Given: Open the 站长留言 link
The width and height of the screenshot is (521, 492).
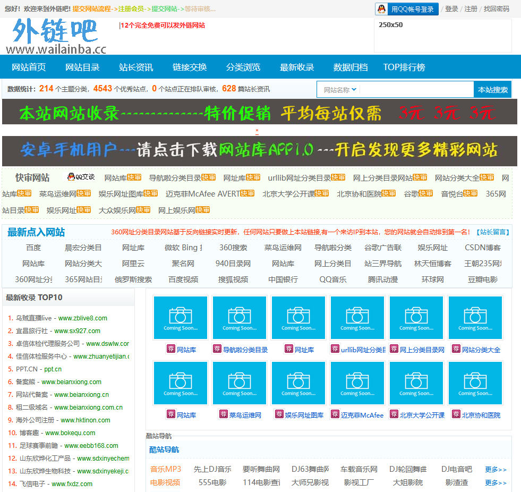Looking at the screenshot, I should pos(493,232).
